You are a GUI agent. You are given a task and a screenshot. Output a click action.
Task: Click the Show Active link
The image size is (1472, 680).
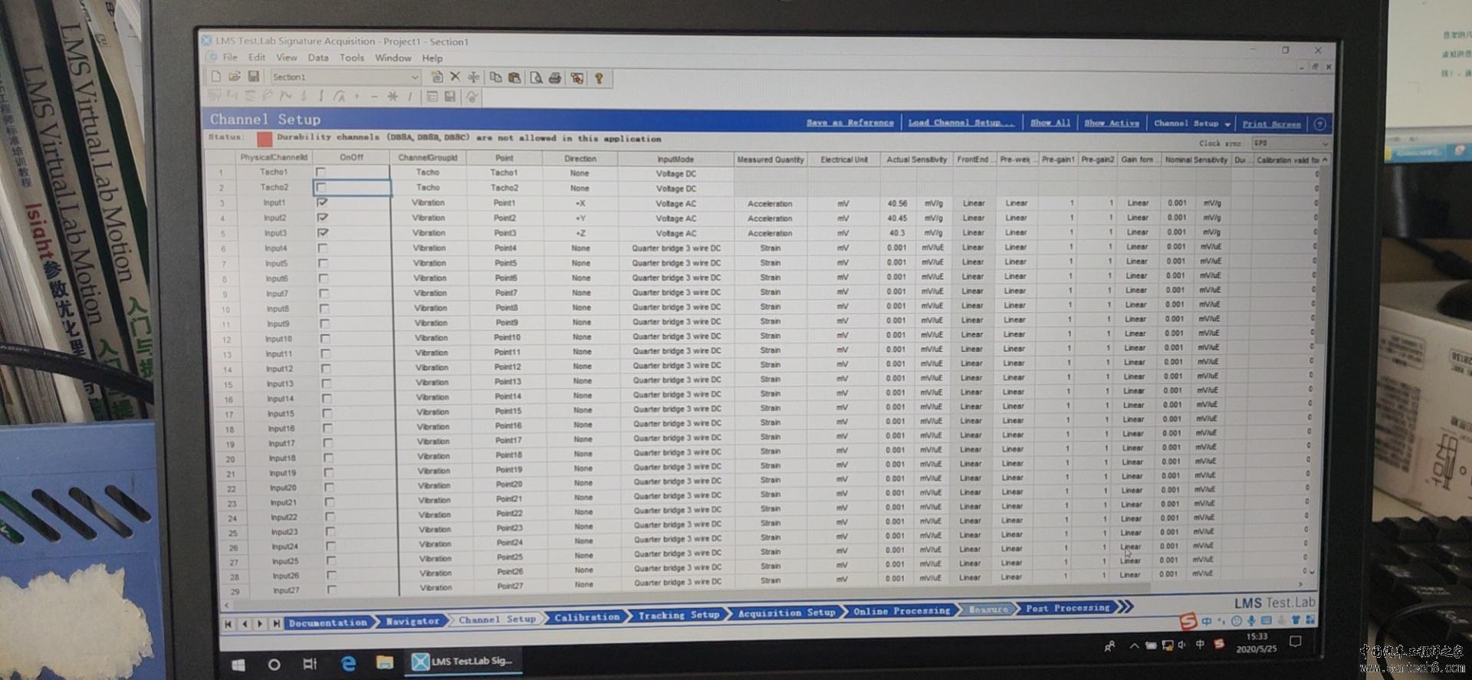point(1112,123)
